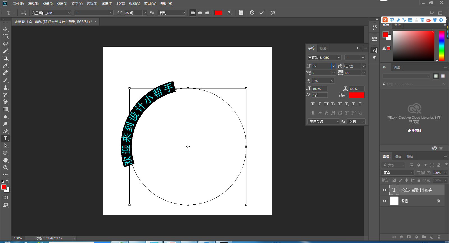Open language 美国英语 dropdown
Image resolution: width=449 pixels, height=243 pixels.
coord(324,121)
